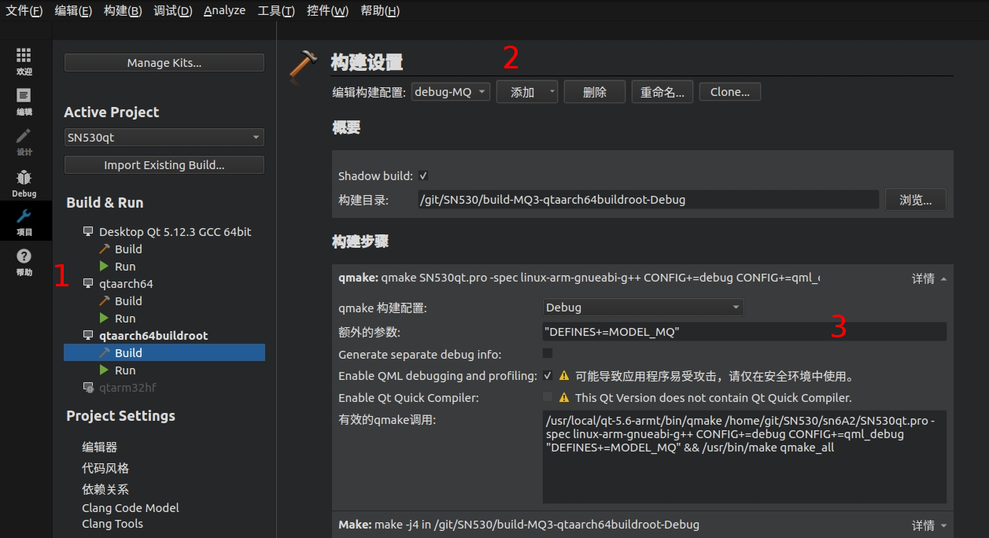Image resolution: width=989 pixels, height=538 pixels.
Task: Open the qmake 构建配置 Debug dropdown
Action: pyautogui.click(x=643, y=308)
